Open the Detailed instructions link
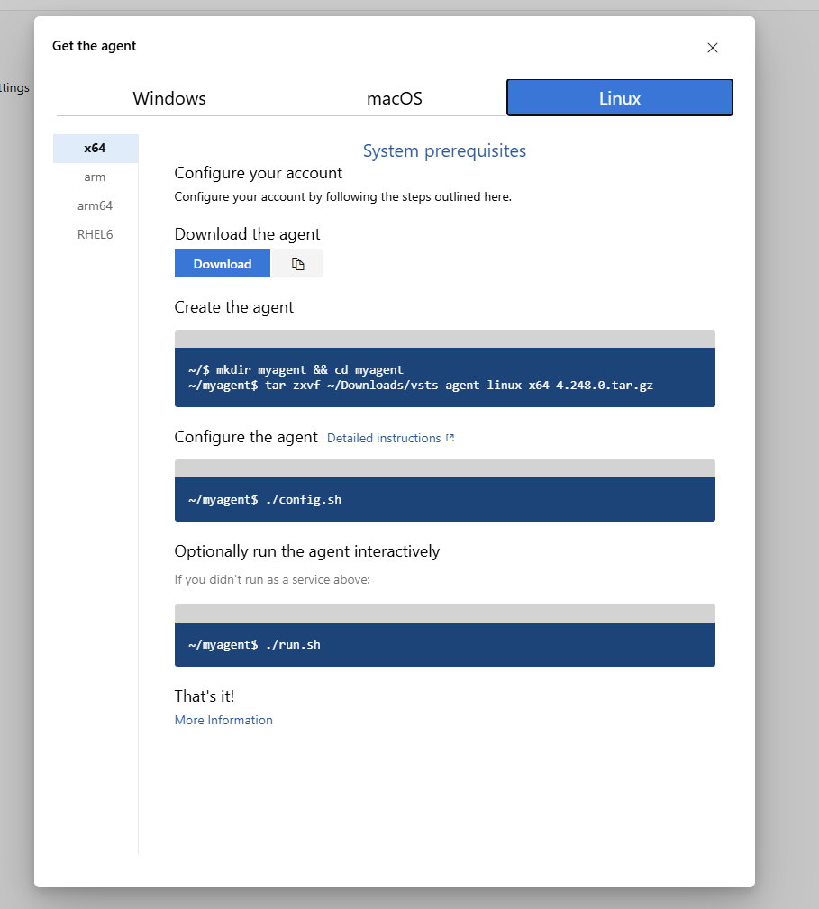The width and height of the screenshot is (819, 909). [x=384, y=438]
